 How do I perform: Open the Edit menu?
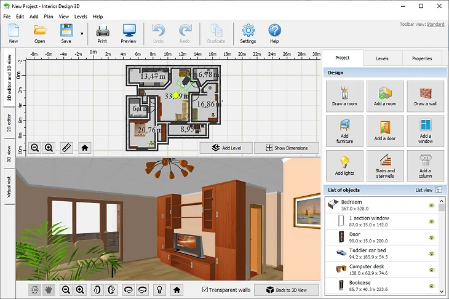(20, 17)
